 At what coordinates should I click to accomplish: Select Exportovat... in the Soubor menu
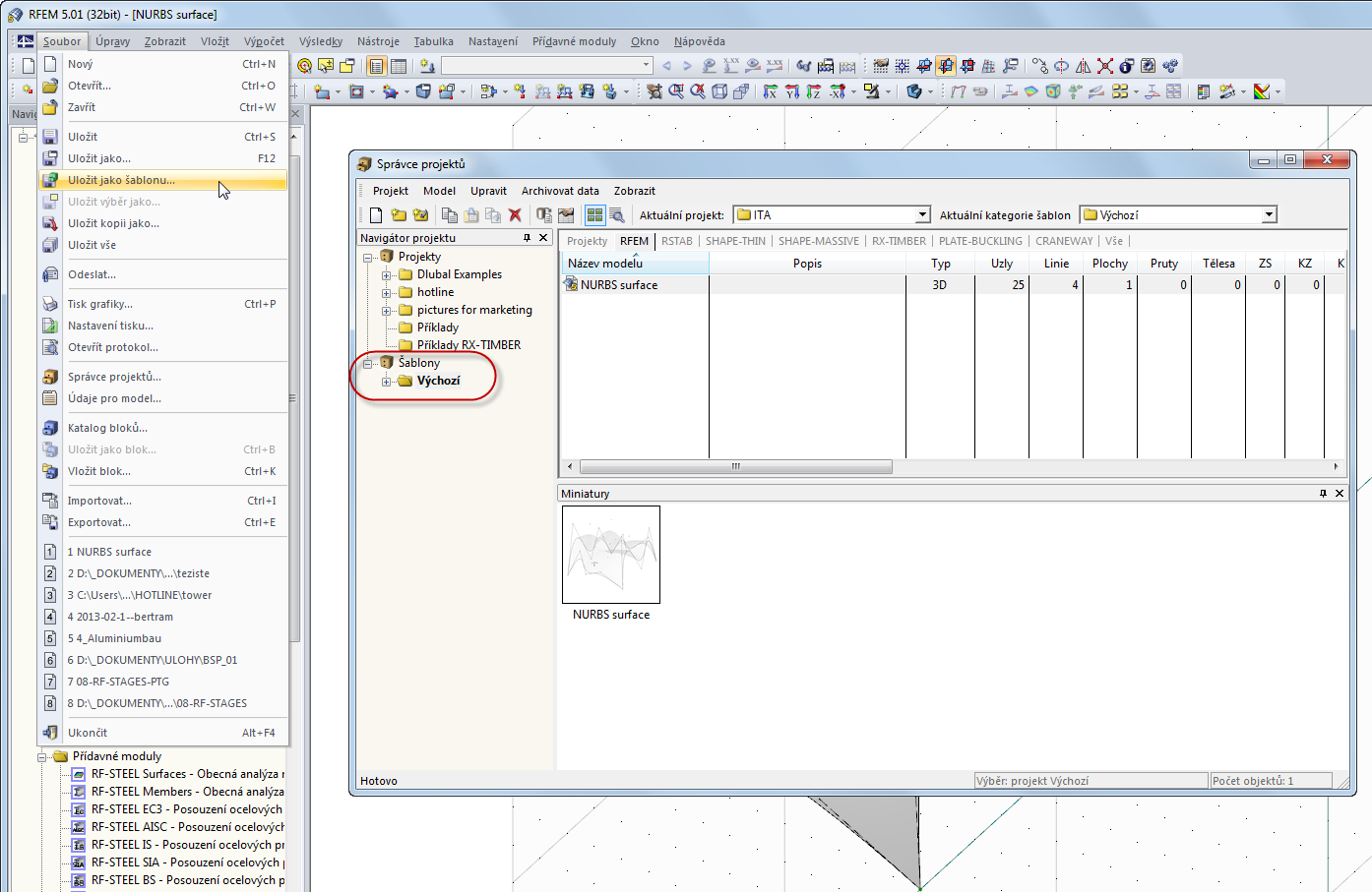[163, 522]
